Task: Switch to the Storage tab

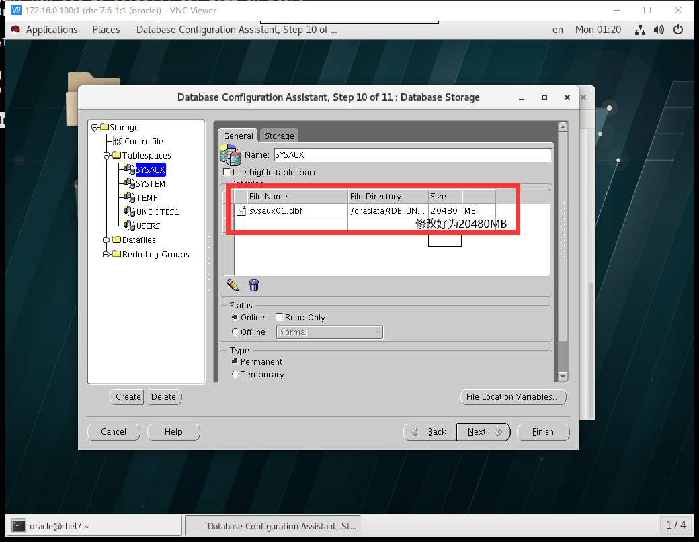Action: tap(280, 136)
